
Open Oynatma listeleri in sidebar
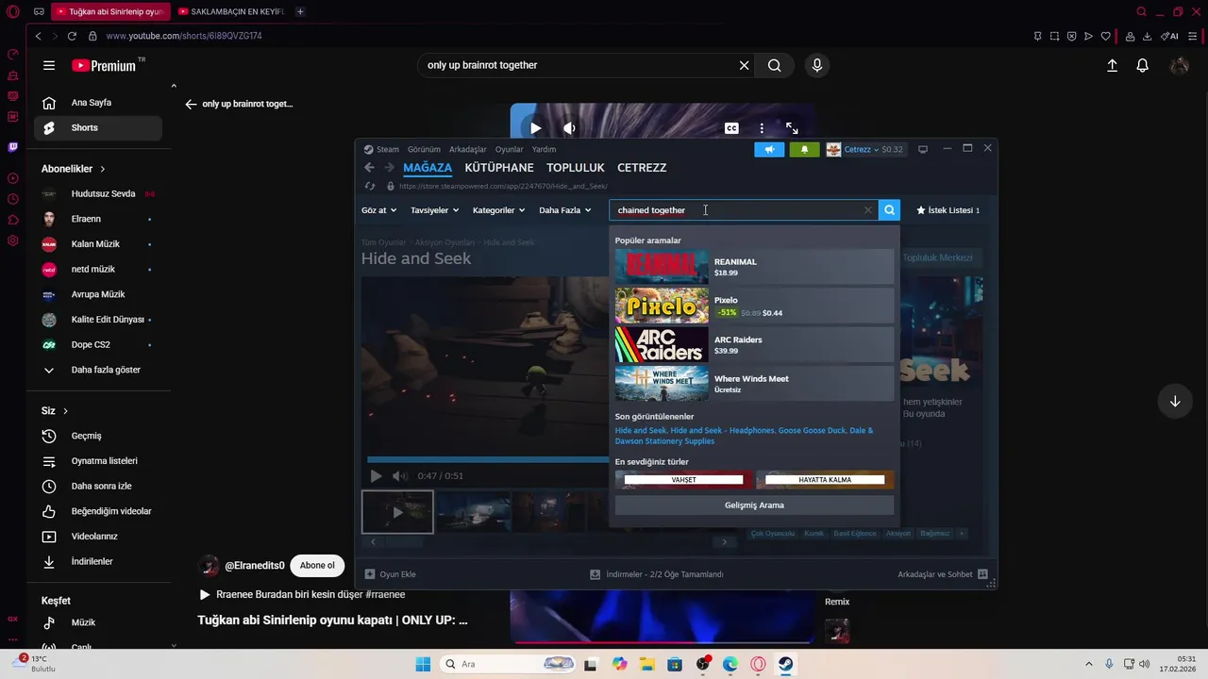click(x=98, y=461)
